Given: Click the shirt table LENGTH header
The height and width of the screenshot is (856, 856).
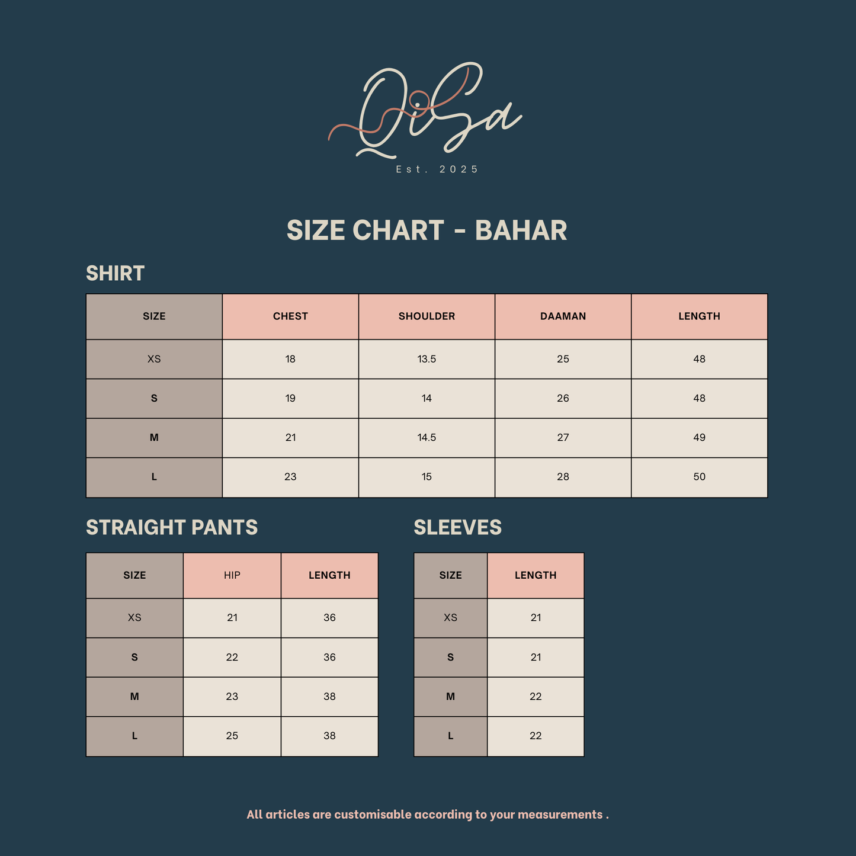Looking at the screenshot, I should (x=699, y=316).
